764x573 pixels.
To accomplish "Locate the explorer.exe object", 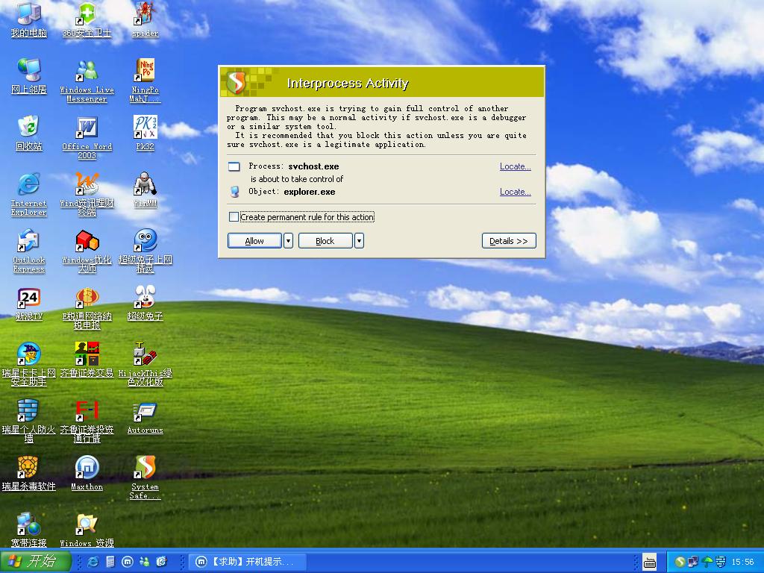I will tap(515, 192).
